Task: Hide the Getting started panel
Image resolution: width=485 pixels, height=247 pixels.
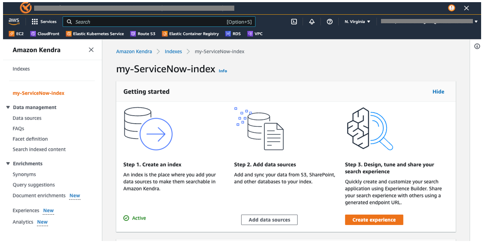Action: click(438, 91)
